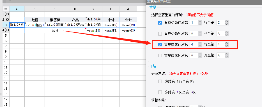
Task: Select cell B3 containing ds1.G(地区)
Action: [35, 25]
